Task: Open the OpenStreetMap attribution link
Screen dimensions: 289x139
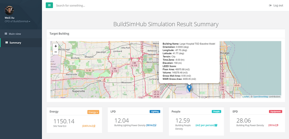Action: (x=260, y=97)
